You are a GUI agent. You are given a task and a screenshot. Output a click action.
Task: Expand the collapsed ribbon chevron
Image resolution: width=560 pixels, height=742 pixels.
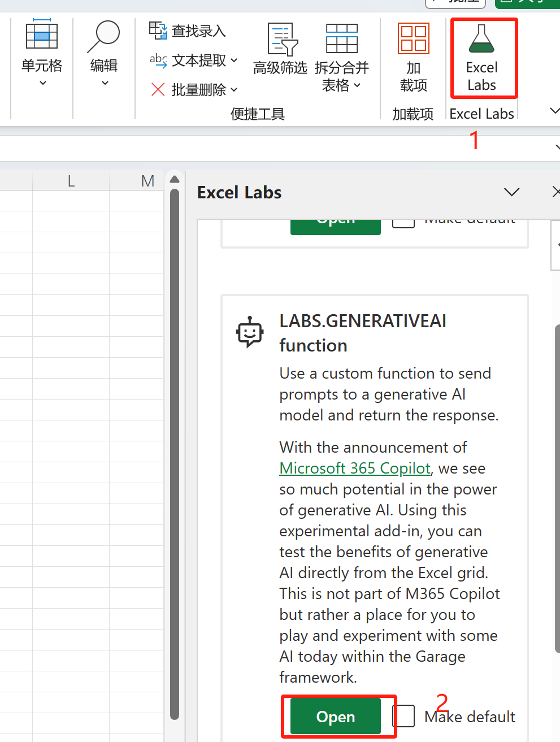click(x=555, y=111)
